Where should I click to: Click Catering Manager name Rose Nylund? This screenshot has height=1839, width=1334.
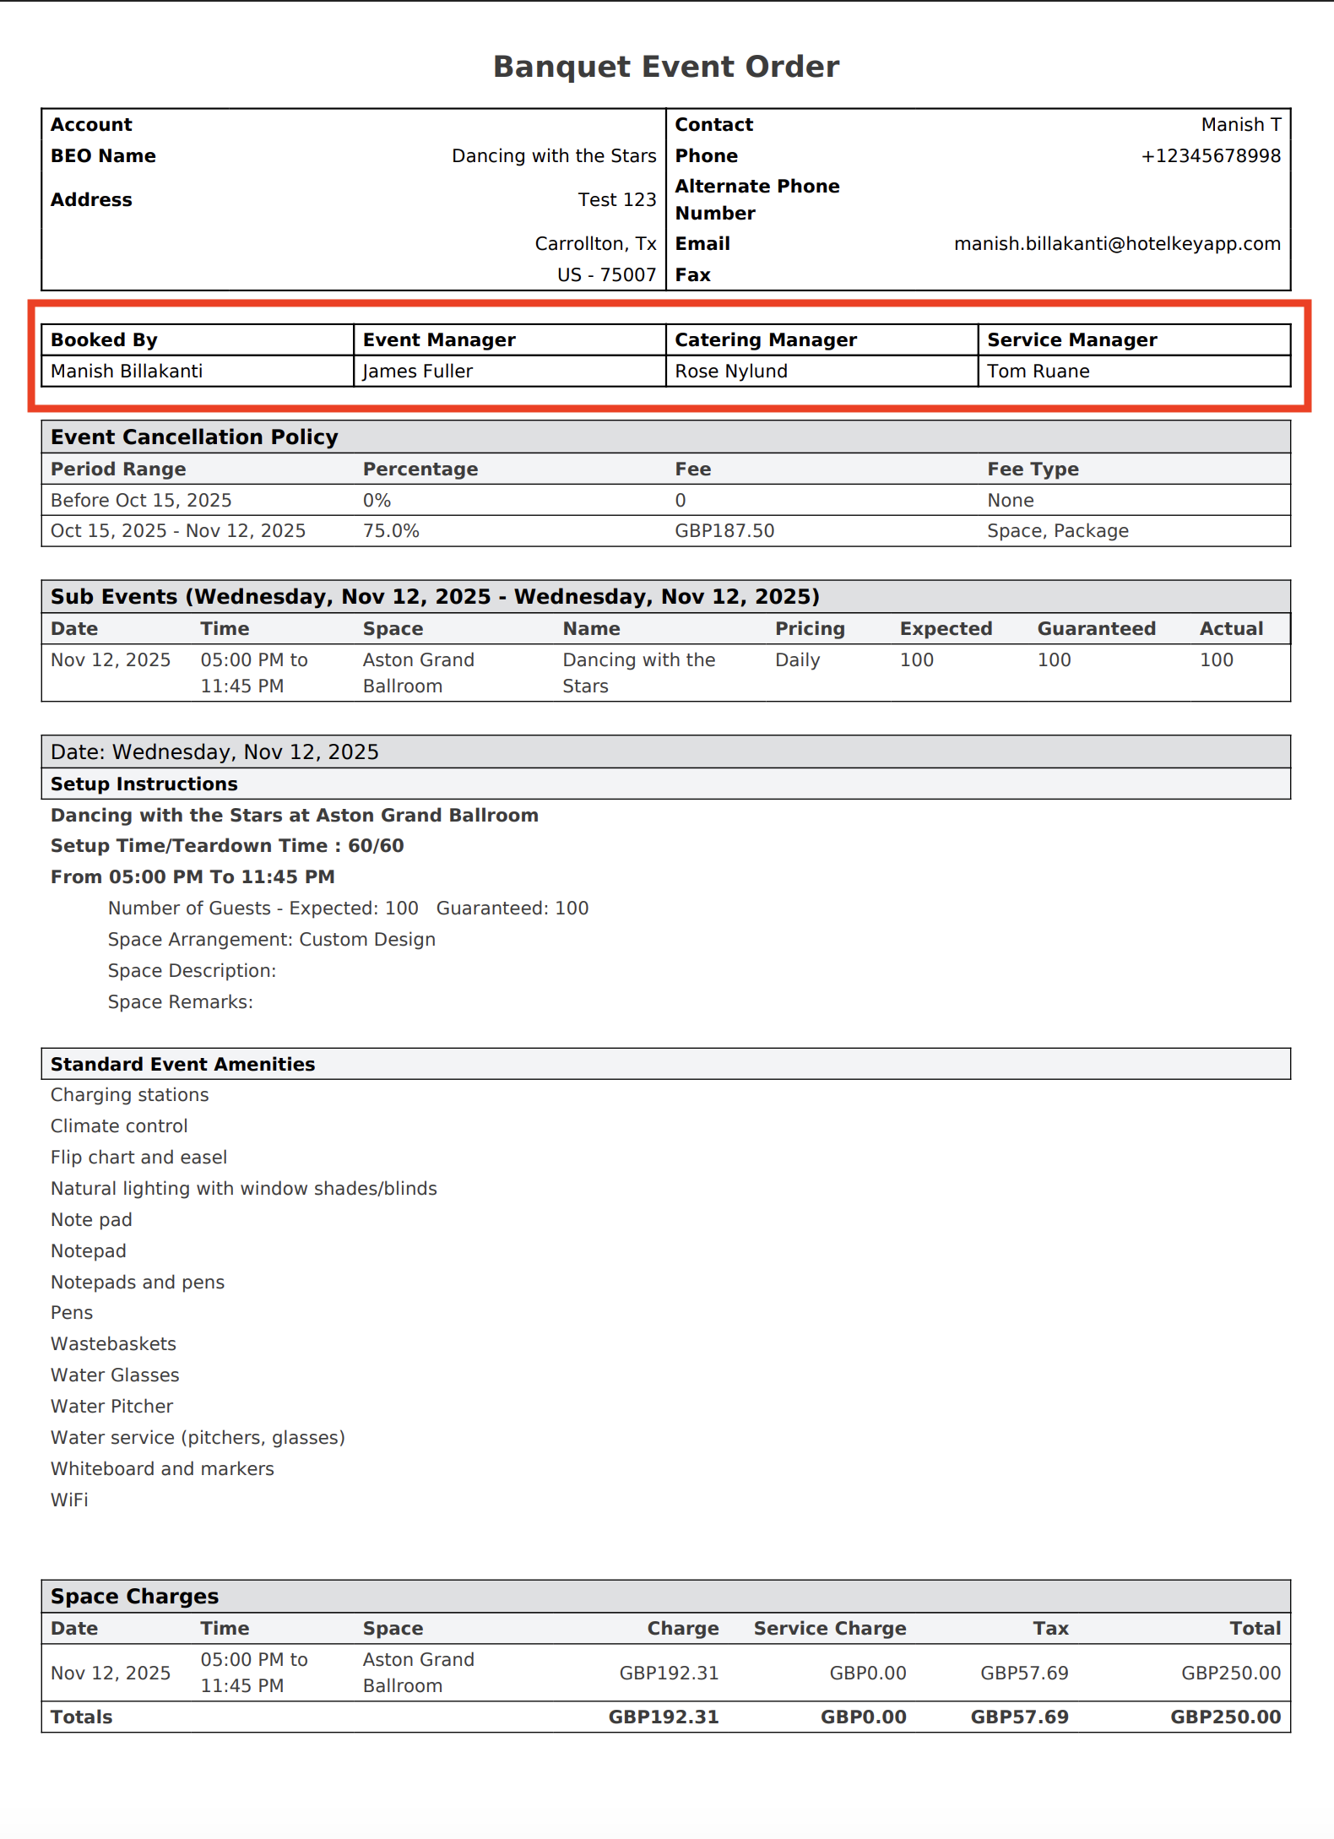click(x=731, y=372)
